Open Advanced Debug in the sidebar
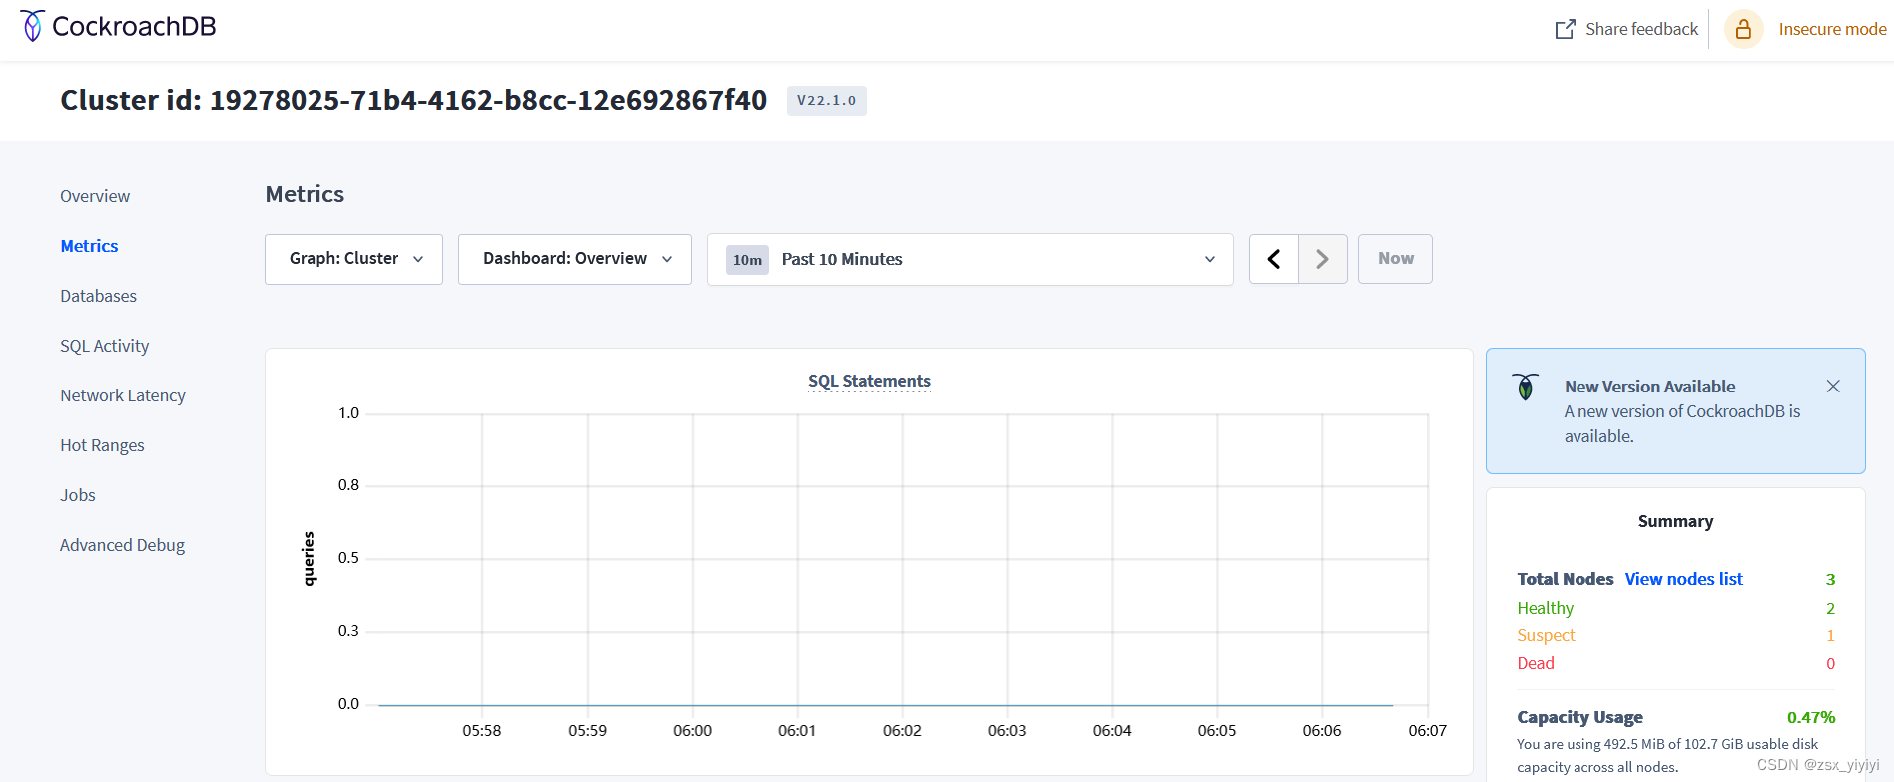This screenshot has height=782, width=1894. coord(122,545)
